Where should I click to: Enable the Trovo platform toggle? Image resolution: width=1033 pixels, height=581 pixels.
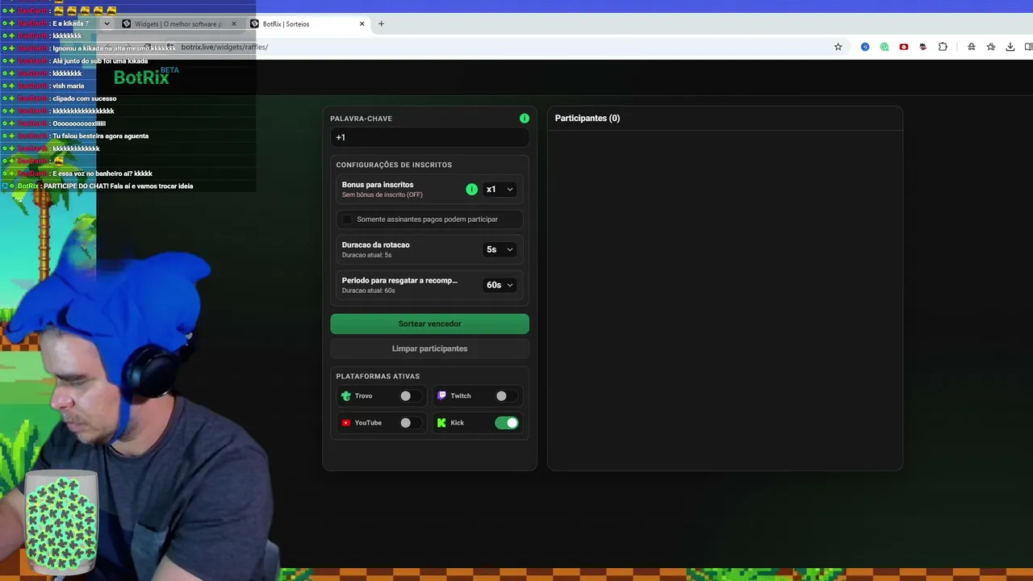click(409, 396)
